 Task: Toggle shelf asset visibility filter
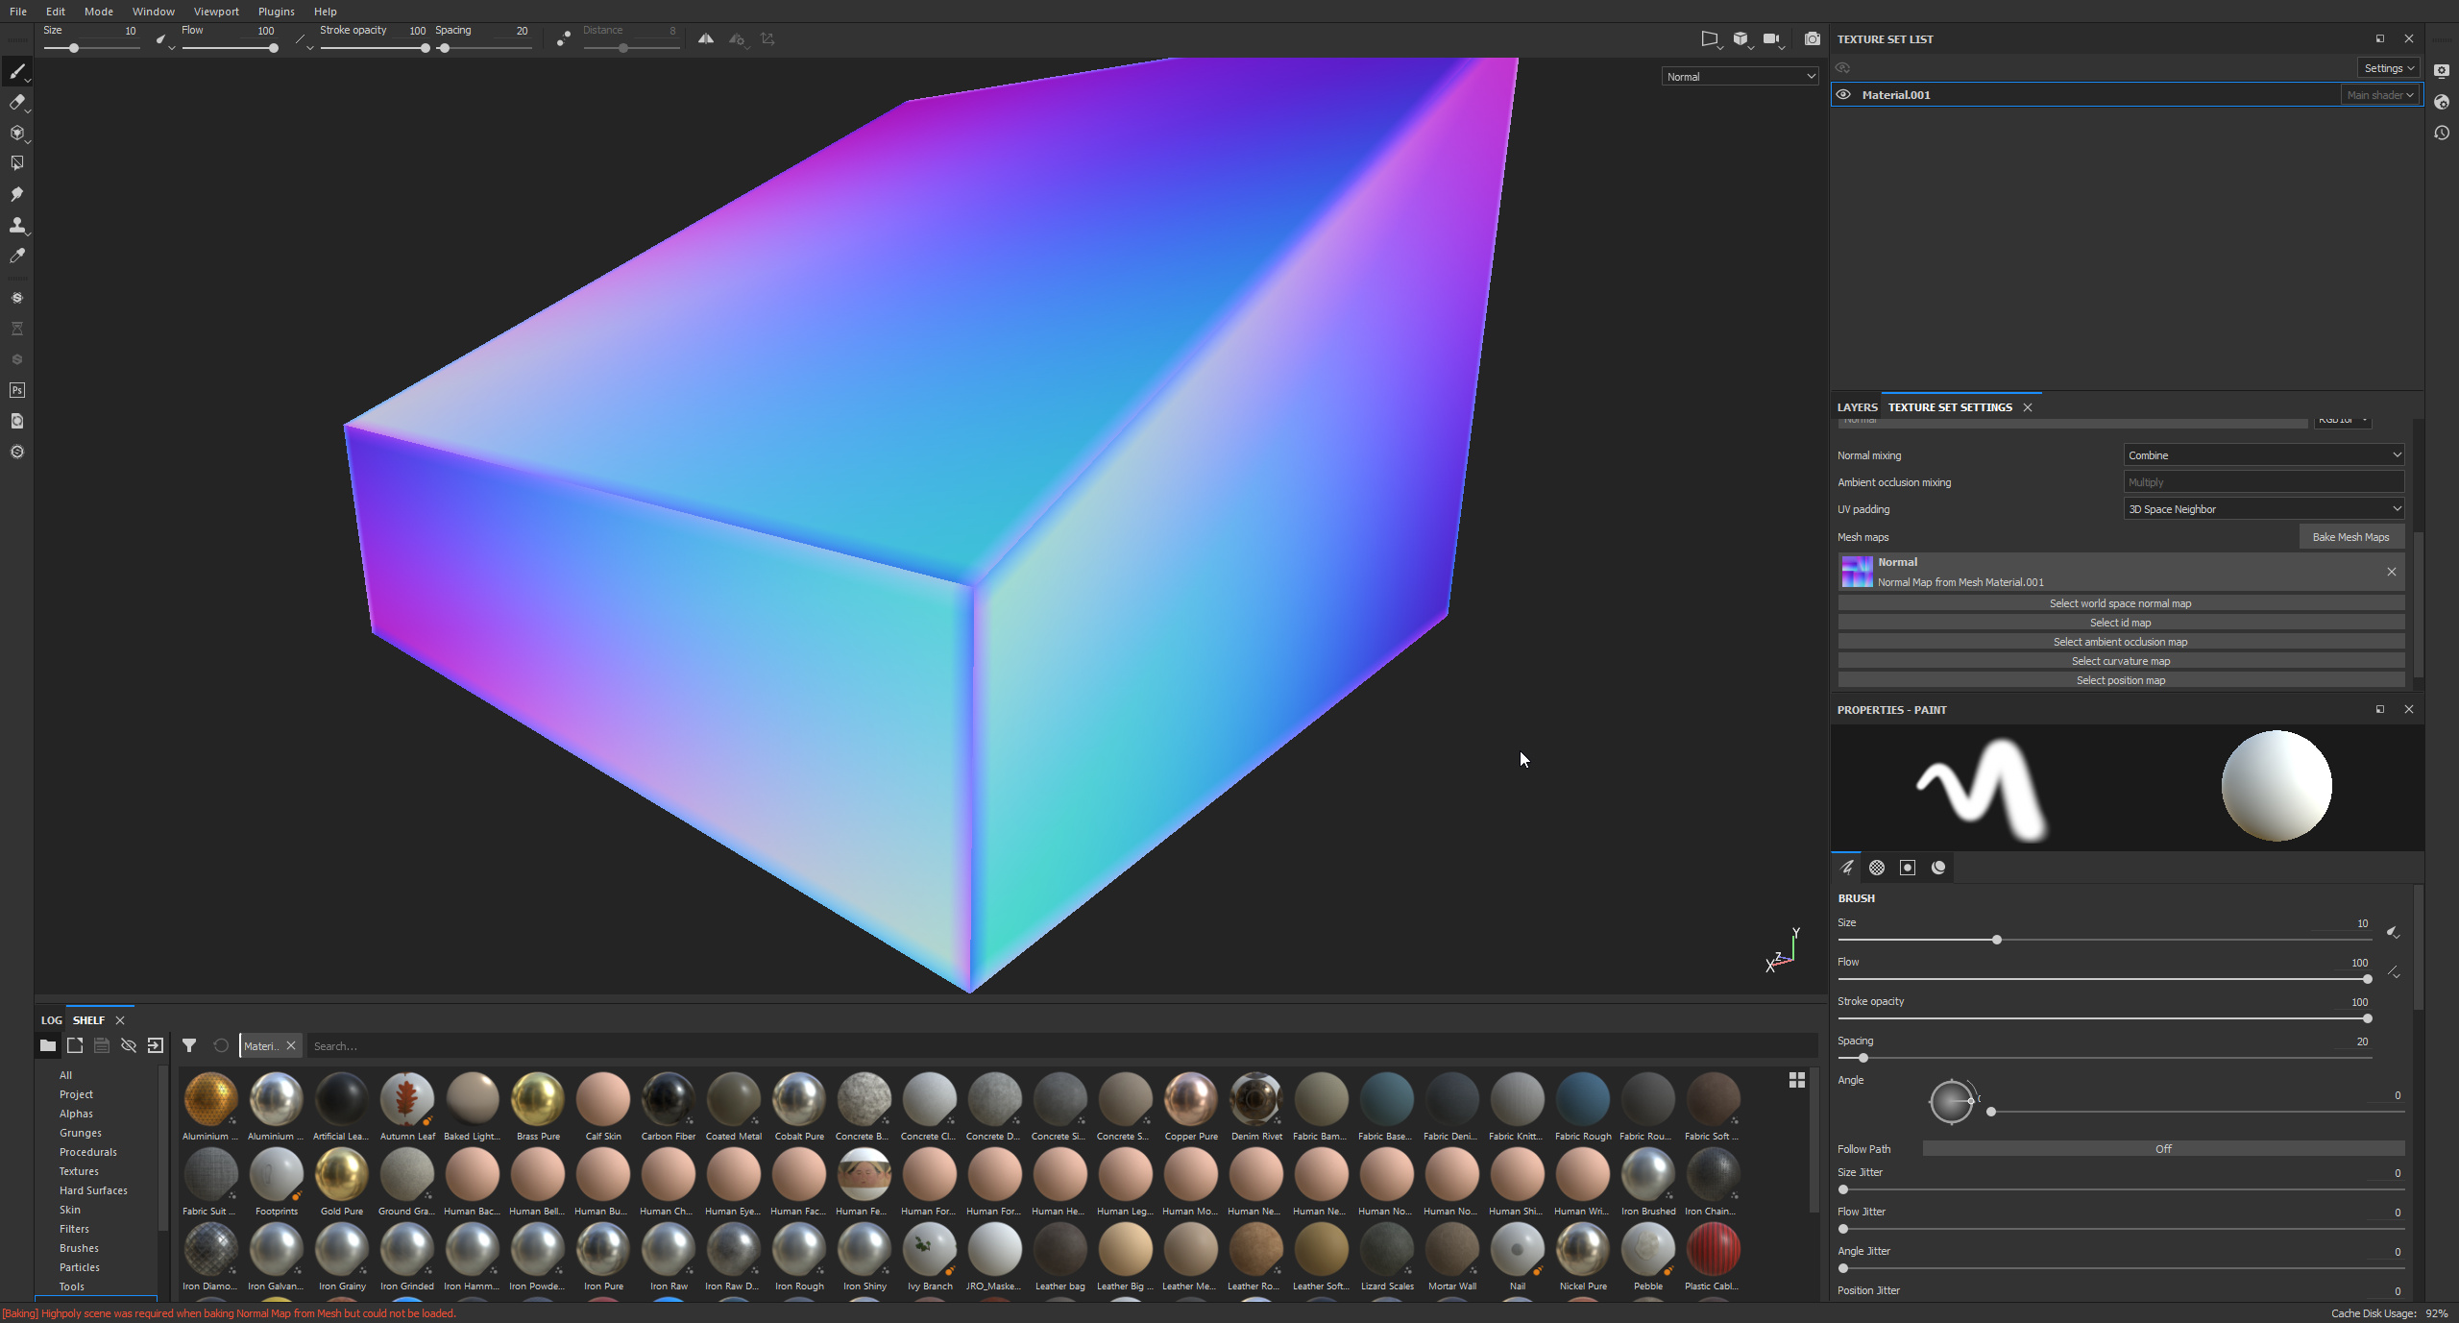click(x=128, y=1045)
